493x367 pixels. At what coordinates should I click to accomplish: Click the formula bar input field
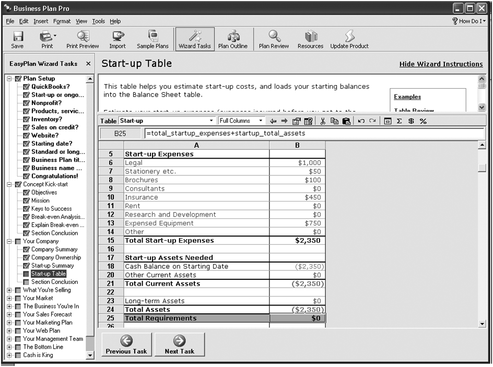314,134
